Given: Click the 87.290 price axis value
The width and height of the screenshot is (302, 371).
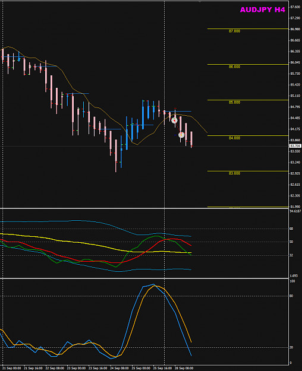Looking at the screenshot, I should (295, 18).
